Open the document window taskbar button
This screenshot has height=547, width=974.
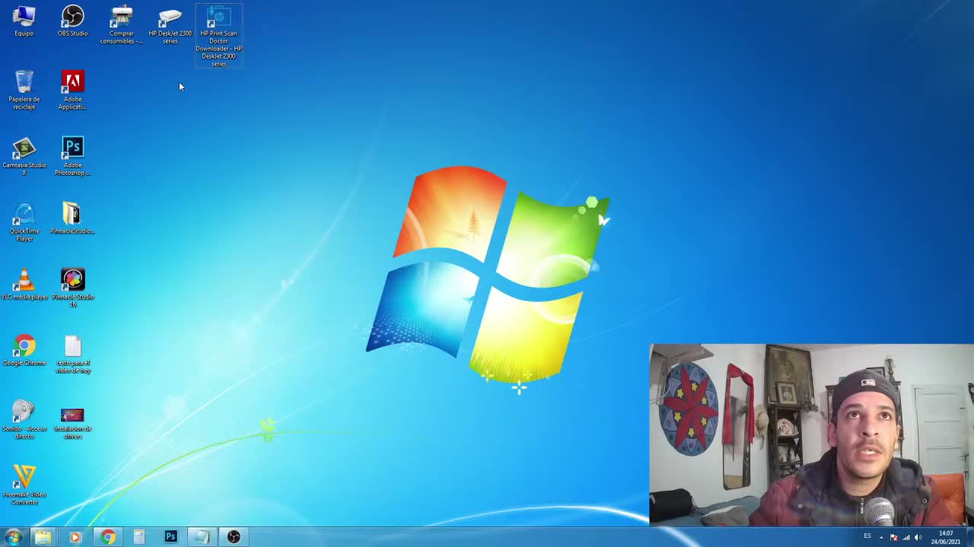pos(138,537)
